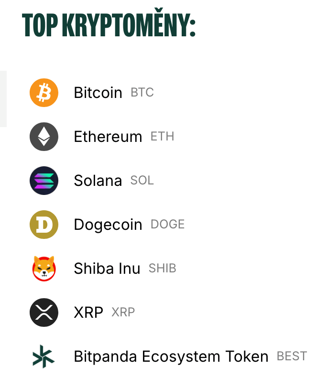Click the Shiba Inu dog icon
Screen dimensions: 327x388
pyautogui.click(x=44, y=269)
